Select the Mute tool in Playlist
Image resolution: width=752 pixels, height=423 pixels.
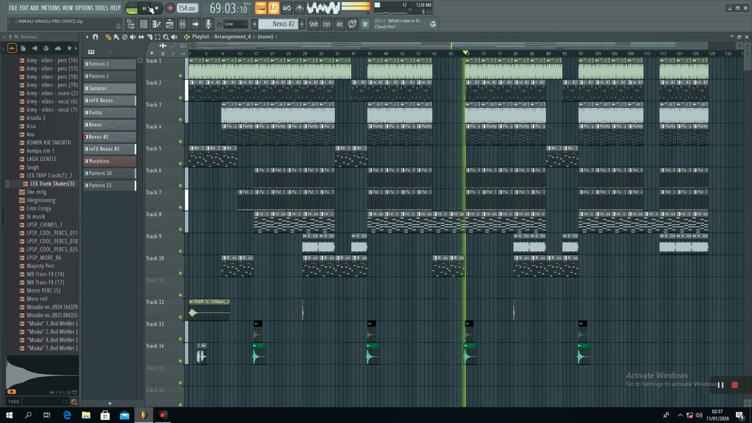pos(133,37)
